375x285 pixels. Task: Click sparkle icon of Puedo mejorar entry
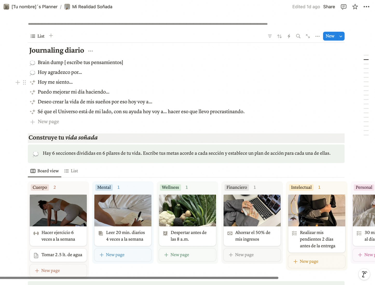(32, 92)
